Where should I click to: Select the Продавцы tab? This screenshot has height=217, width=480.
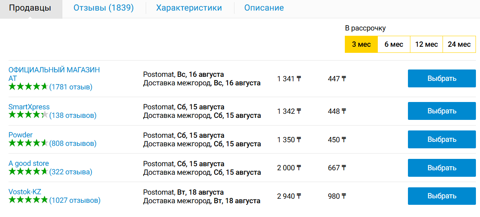(x=30, y=8)
